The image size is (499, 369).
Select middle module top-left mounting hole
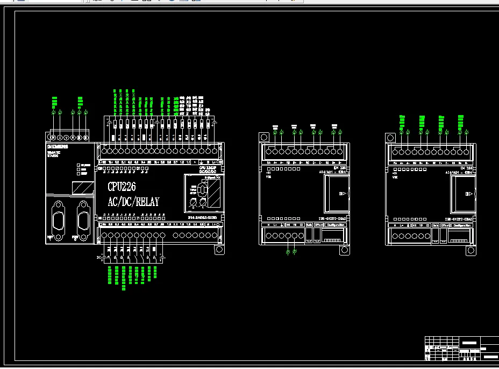tap(264, 137)
